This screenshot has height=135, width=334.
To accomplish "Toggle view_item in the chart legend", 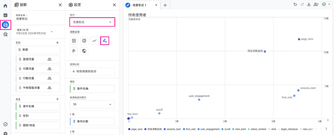I will pyautogui.click(x=239, y=129).
